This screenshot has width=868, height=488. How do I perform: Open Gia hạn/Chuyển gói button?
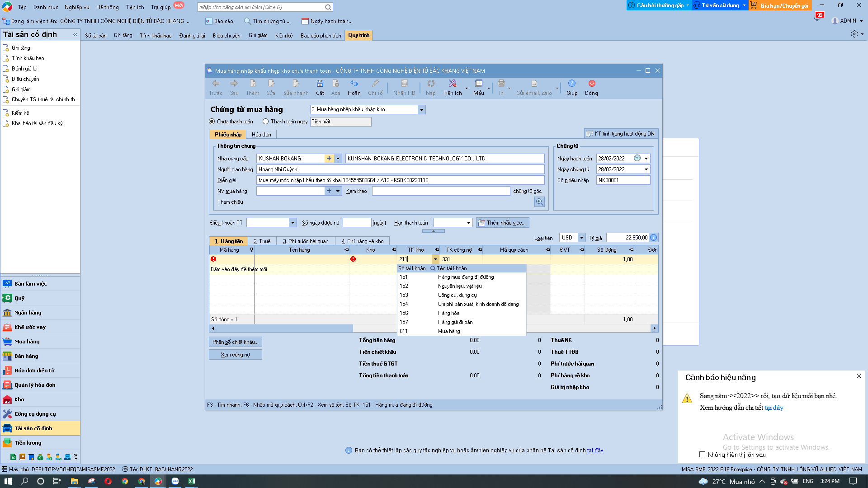(x=780, y=5)
